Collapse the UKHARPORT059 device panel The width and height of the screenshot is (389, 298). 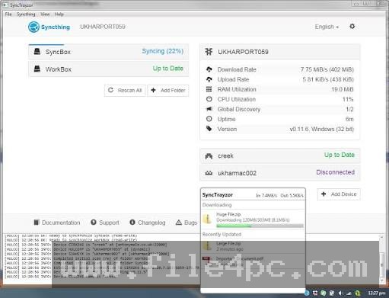click(x=280, y=52)
